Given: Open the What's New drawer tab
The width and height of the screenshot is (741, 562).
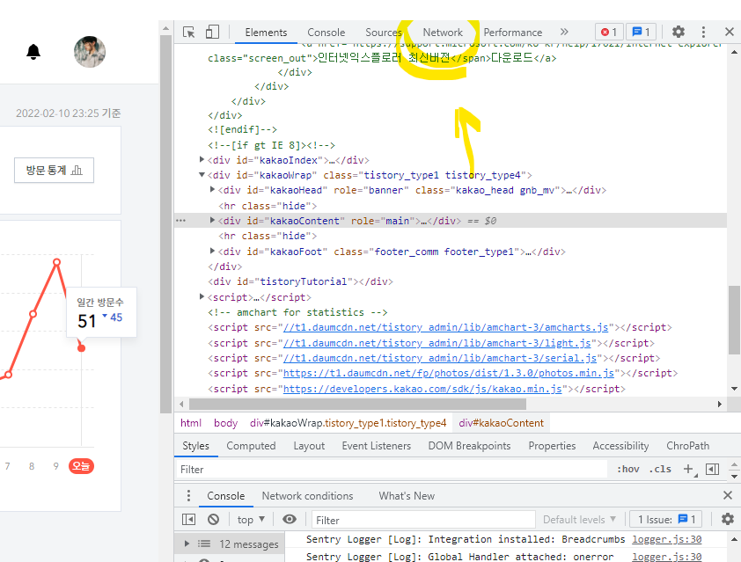Looking at the screenshot, I should (407, 496).
